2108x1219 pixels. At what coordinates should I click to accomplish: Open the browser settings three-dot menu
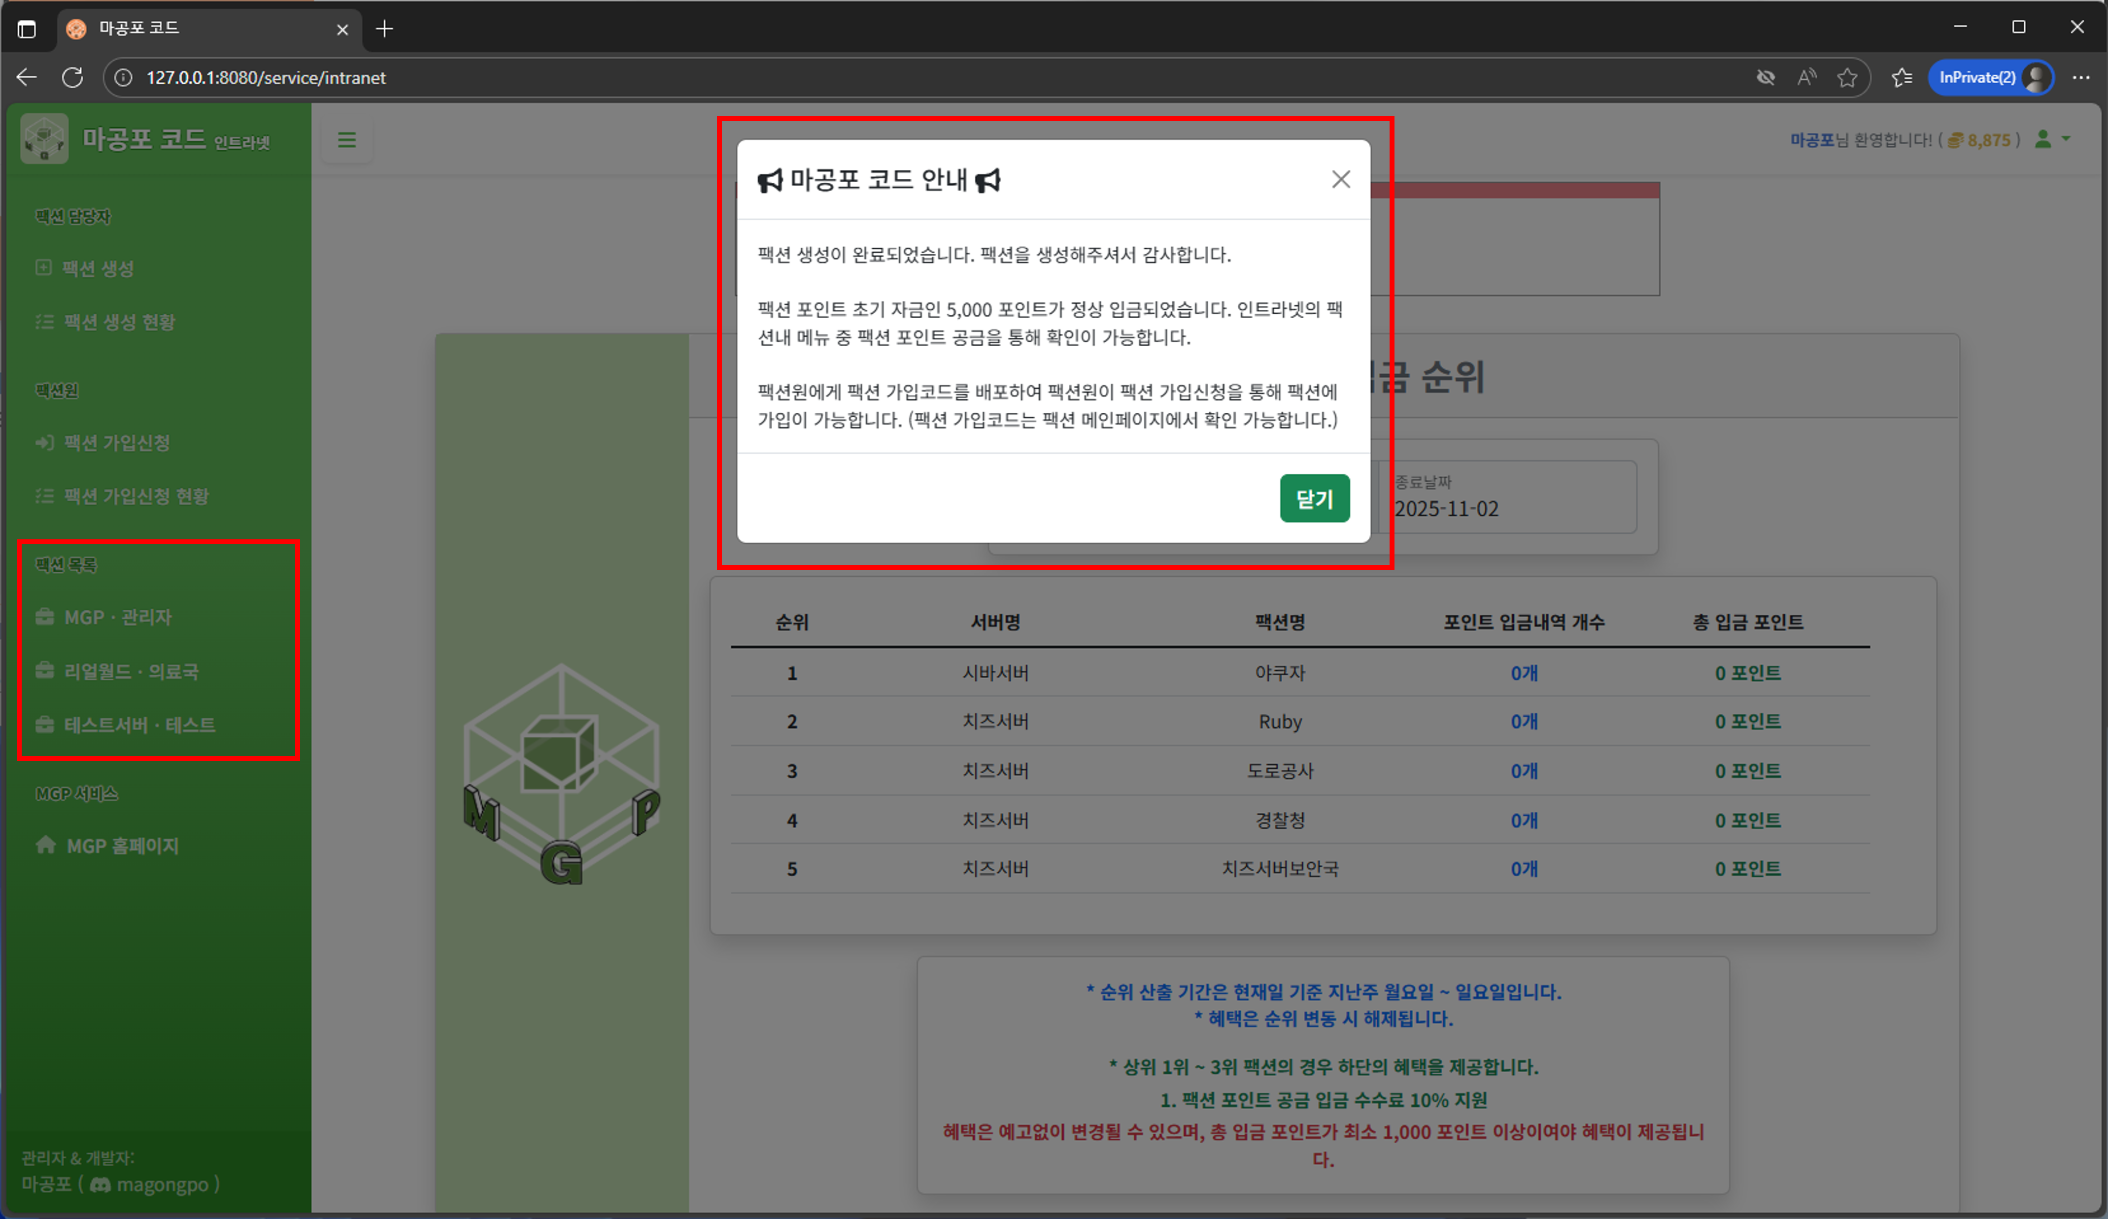pyautogui.click(x=2082, y=77)
